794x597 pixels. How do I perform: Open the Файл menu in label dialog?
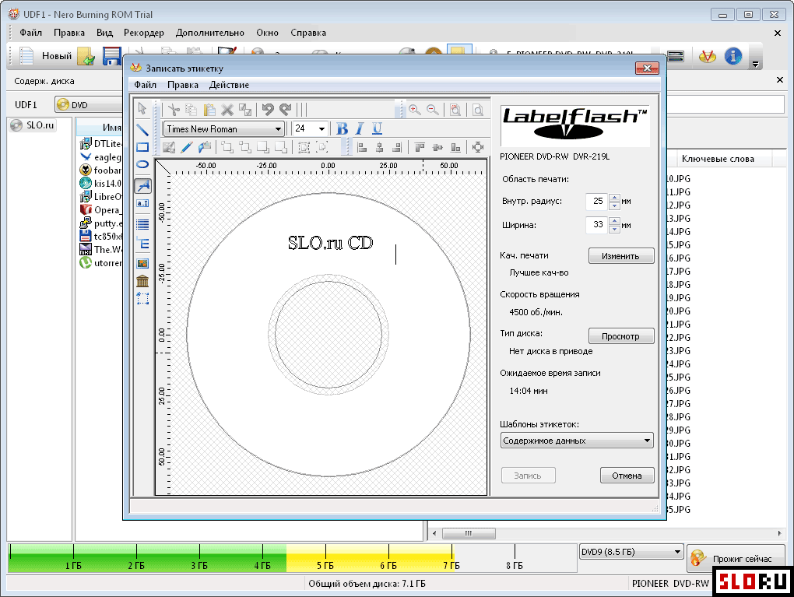click(x=145, y=85)
